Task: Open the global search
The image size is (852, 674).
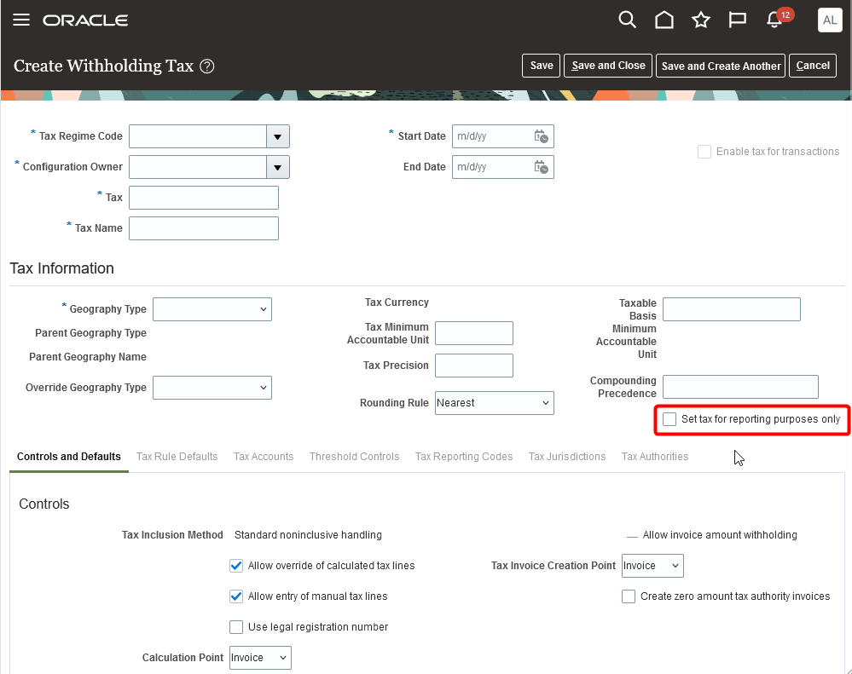Action: tap(628, 19)
